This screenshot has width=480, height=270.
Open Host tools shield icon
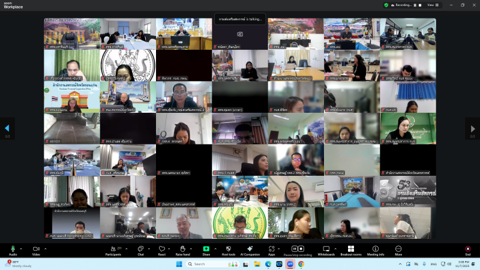pyautogui.click(x=228, y=248)
